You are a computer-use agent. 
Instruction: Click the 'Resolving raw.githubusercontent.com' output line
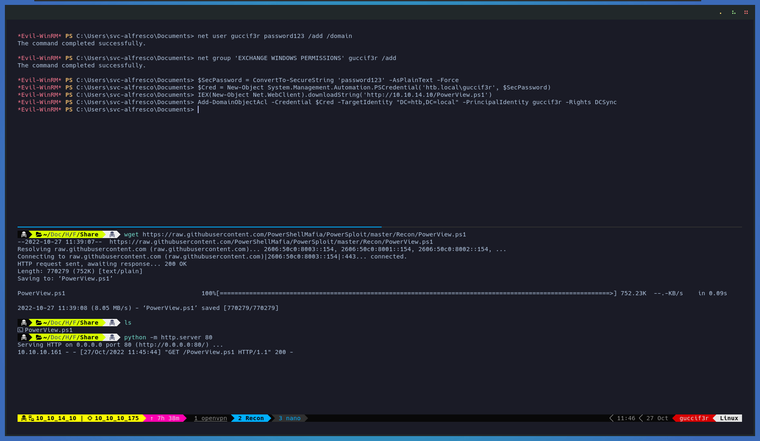point(262,249)
